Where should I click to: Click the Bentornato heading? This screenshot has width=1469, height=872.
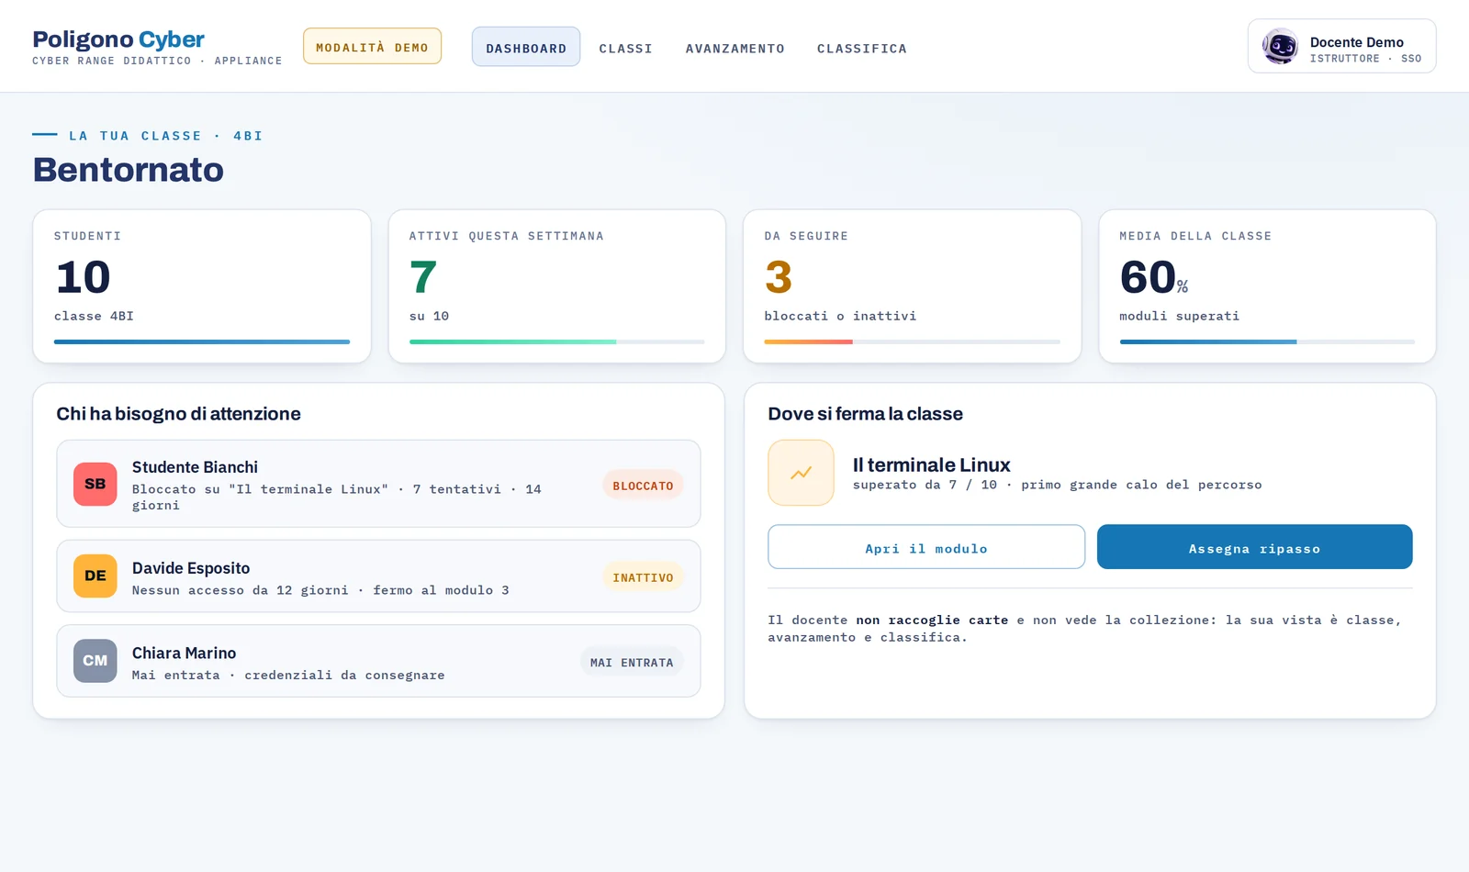tap(128, 170)
